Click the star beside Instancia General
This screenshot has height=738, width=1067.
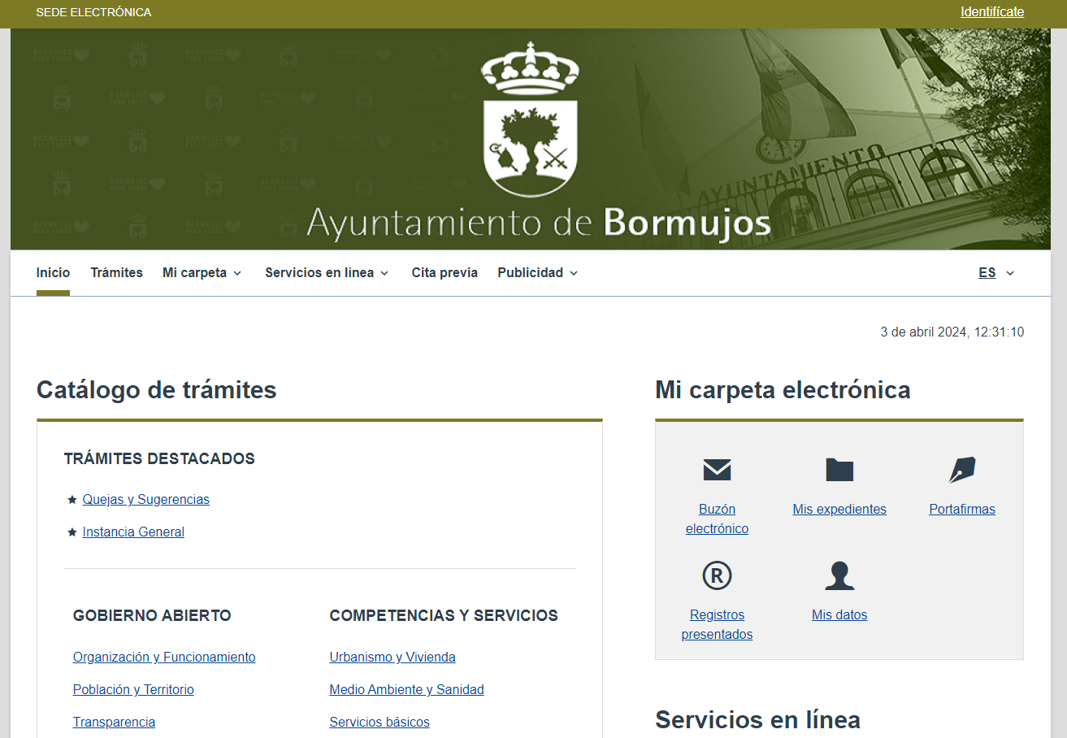[x=71, y=532]
